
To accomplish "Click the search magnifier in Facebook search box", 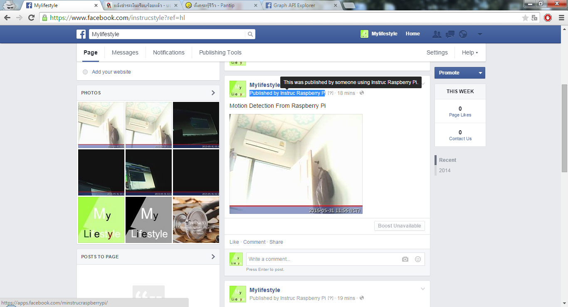I will click(250, 34).
